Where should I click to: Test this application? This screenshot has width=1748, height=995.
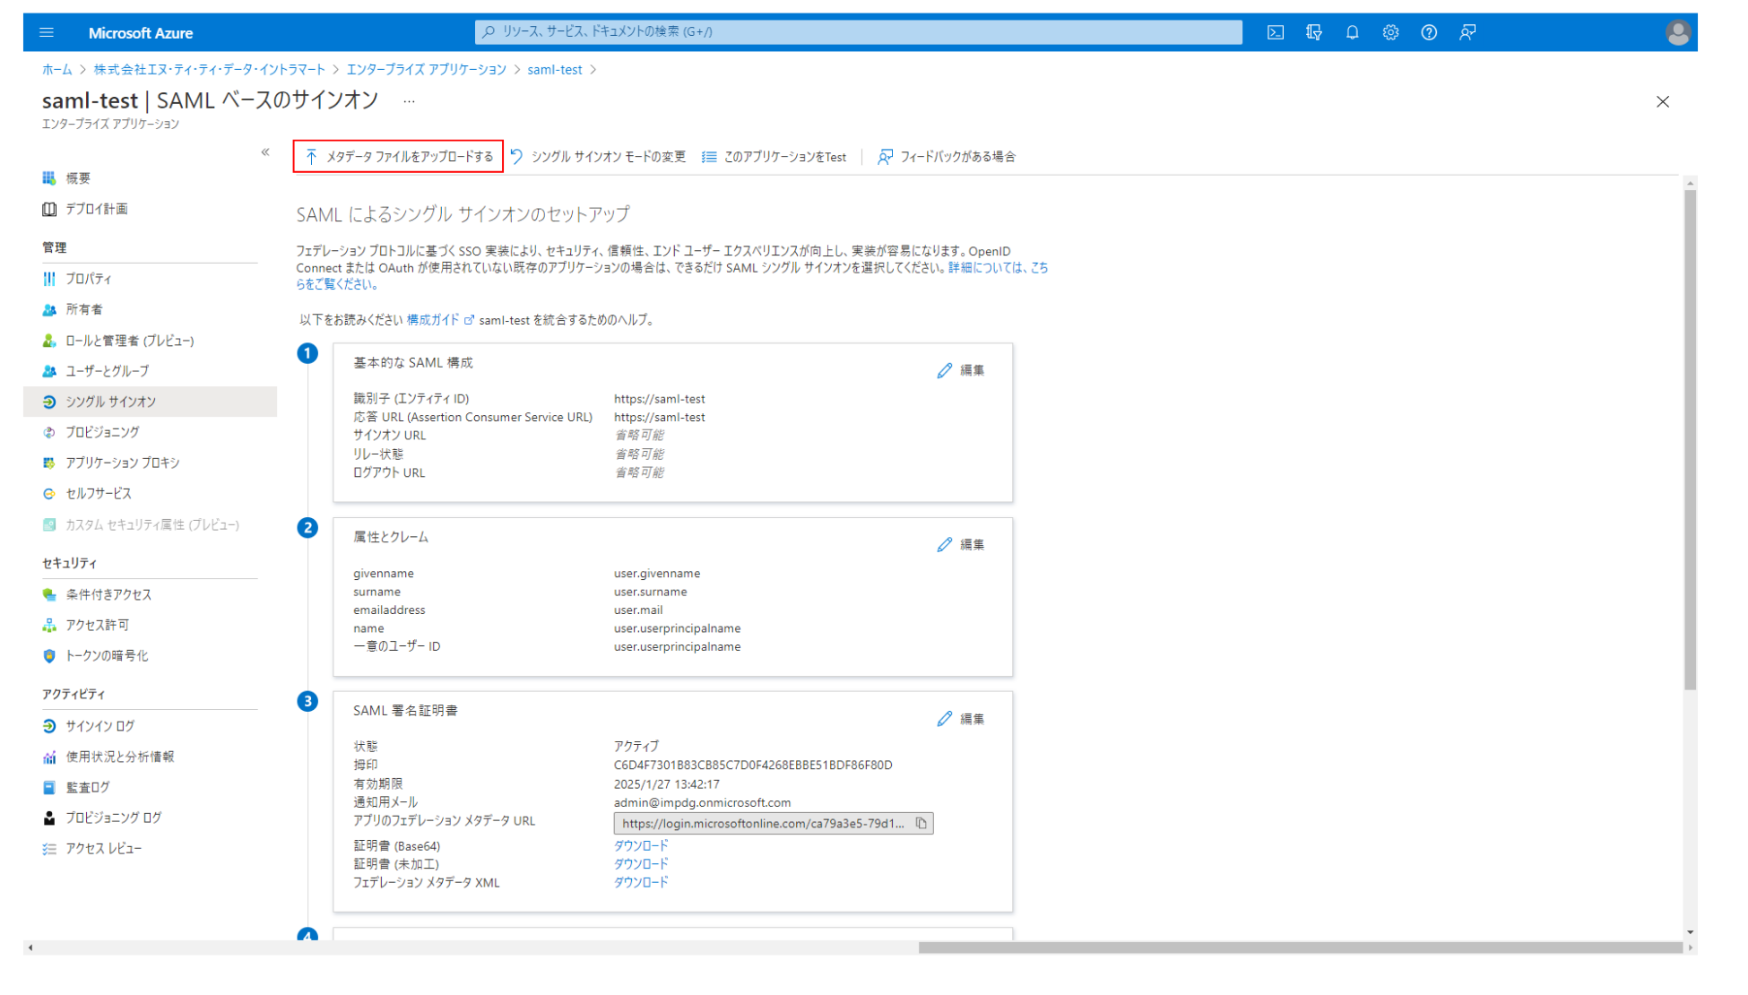(774, 156)
